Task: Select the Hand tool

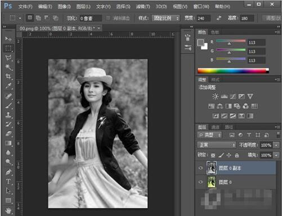Action: [8, 210]
